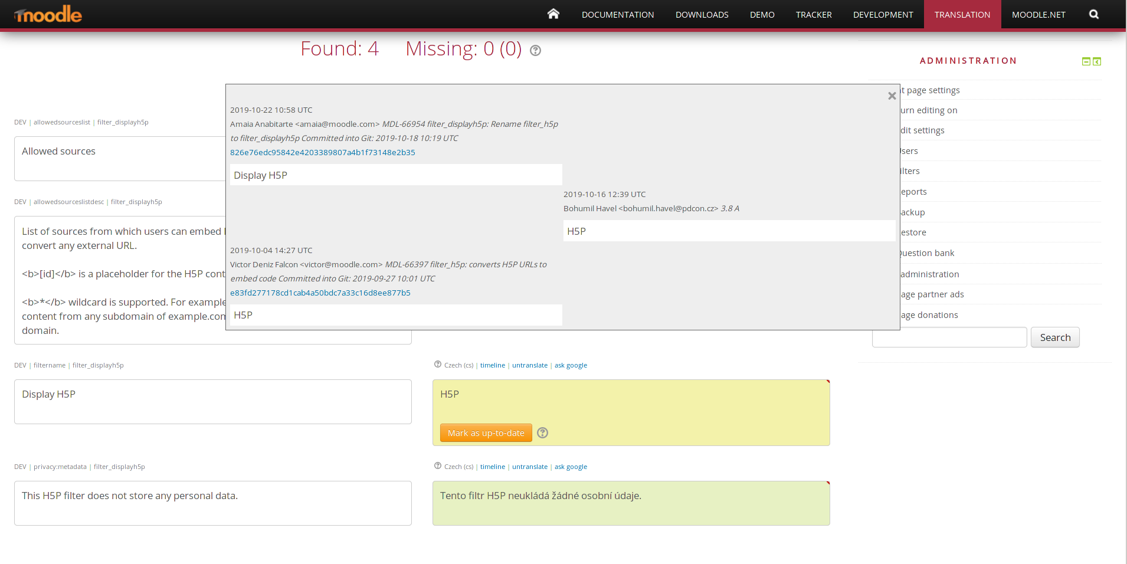Open Restore admin item
The image size is (1127, 564).
click(x=913, y=232)
